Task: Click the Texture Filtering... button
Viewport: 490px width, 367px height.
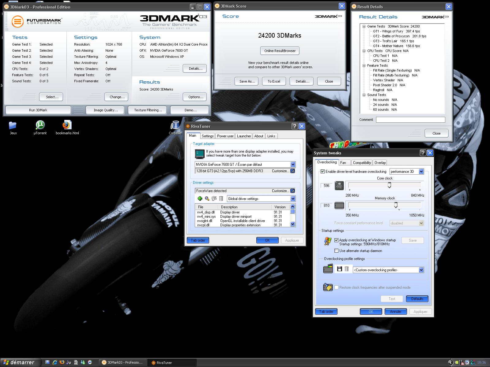Action: pos(148,110)
